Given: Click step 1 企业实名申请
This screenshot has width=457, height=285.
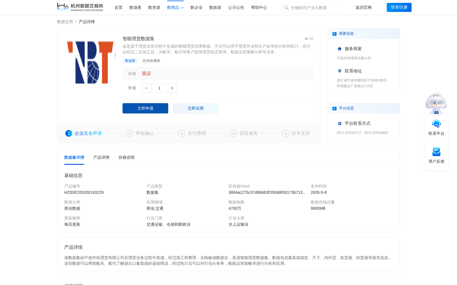Looking at the screenshot, I should pyautogui.click(x=84, y=133).
